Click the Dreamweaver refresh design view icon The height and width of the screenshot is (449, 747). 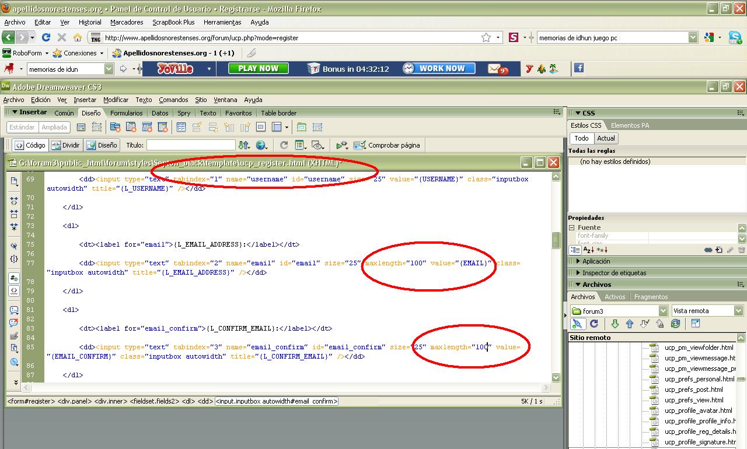pos(284,145)
